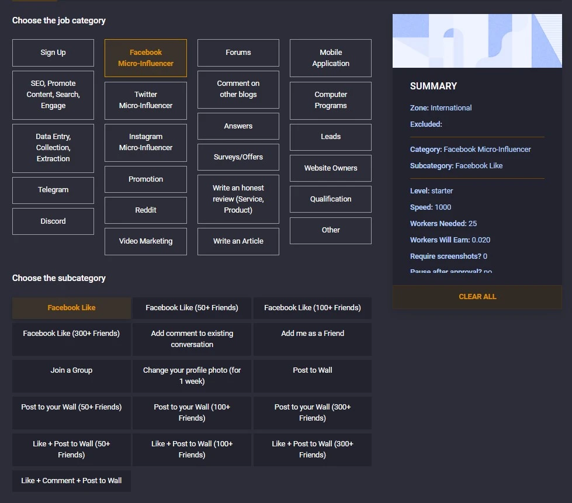Click the Zone: International summary line
Viewport: 572px width, 503px height.
tap(441, 108)
